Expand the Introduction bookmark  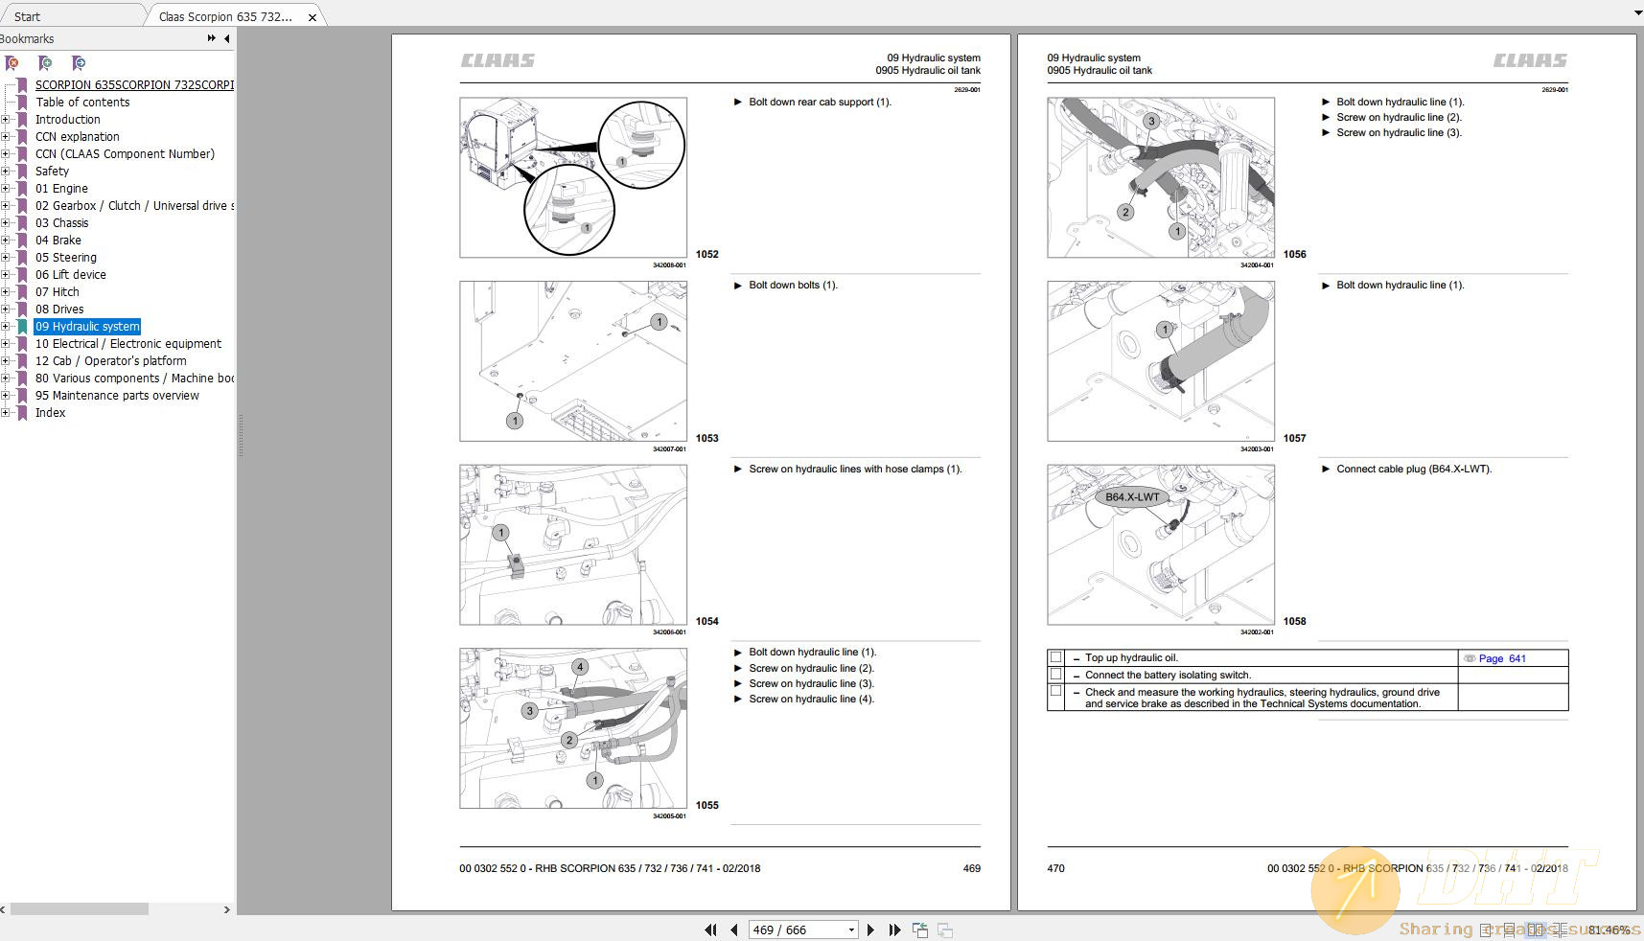pos(5,120)
